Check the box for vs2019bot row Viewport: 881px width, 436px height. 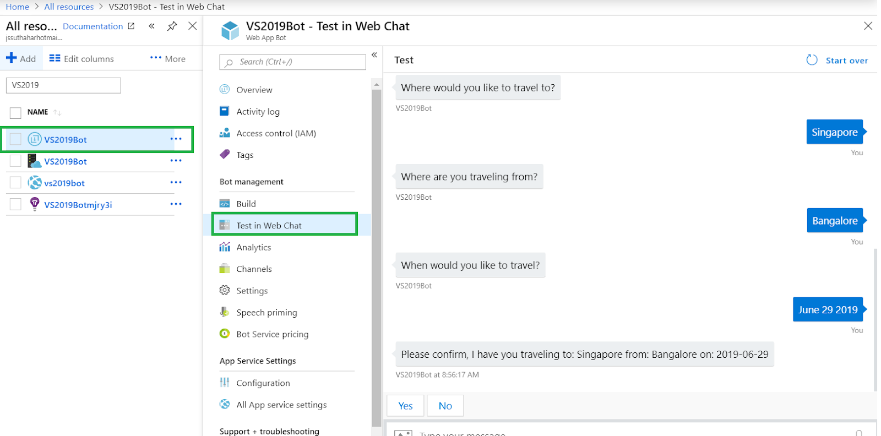(15, 182)
